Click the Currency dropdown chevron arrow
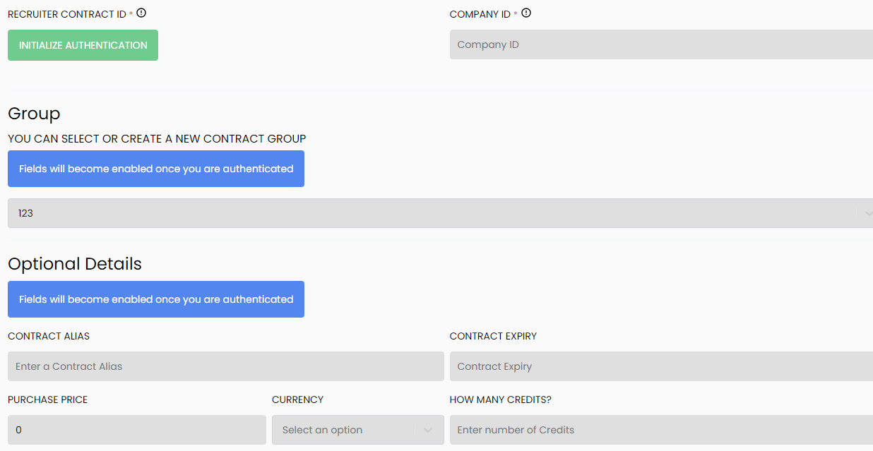The image size is (873, 451). [427, 431]
